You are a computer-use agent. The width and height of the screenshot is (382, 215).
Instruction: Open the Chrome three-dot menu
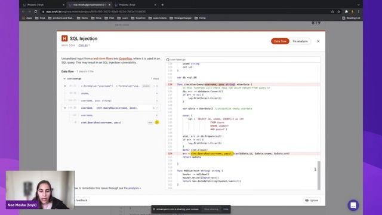(x=359, y=11)
